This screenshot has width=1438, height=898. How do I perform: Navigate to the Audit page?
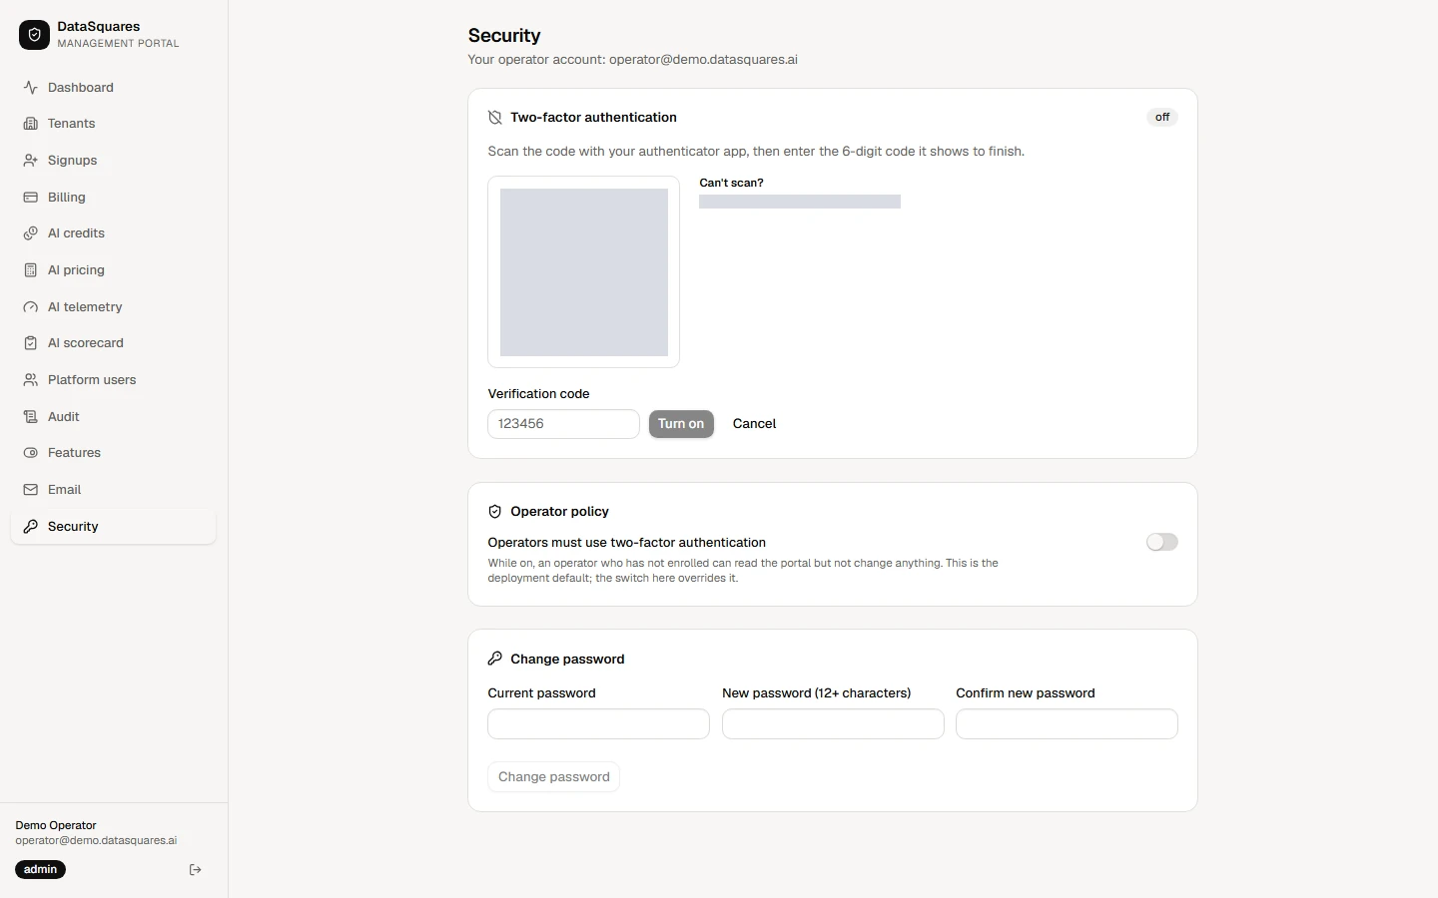114,417
